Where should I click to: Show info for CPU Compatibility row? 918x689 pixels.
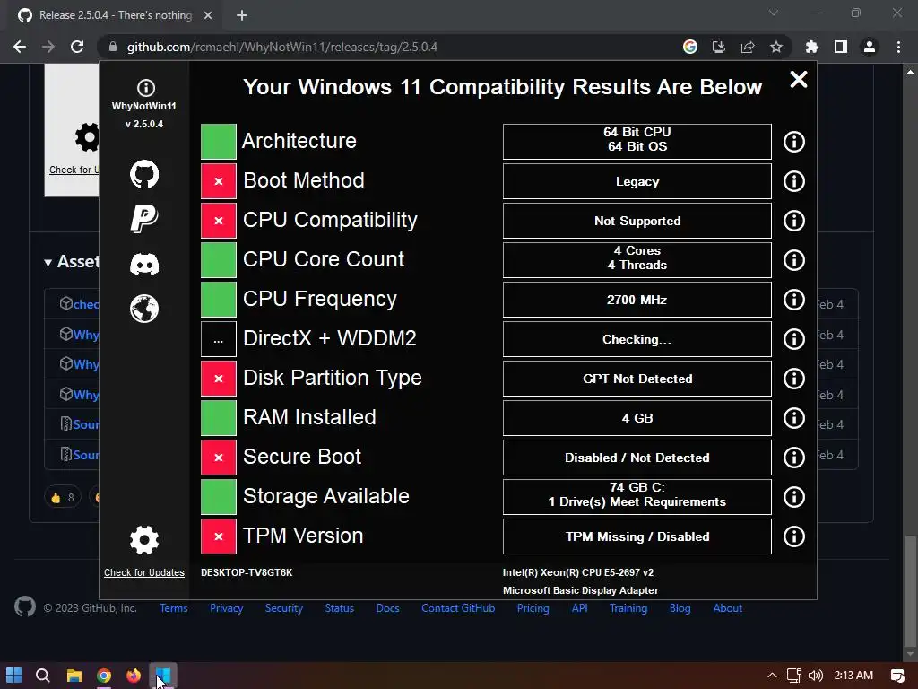pyautogui.click(x=794, y=221)
